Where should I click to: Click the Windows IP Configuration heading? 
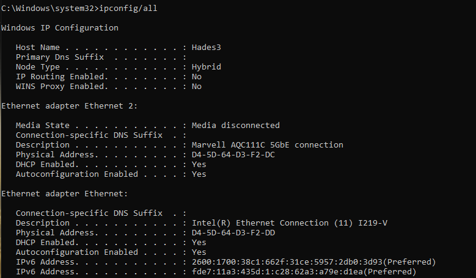tap(60, 28)
